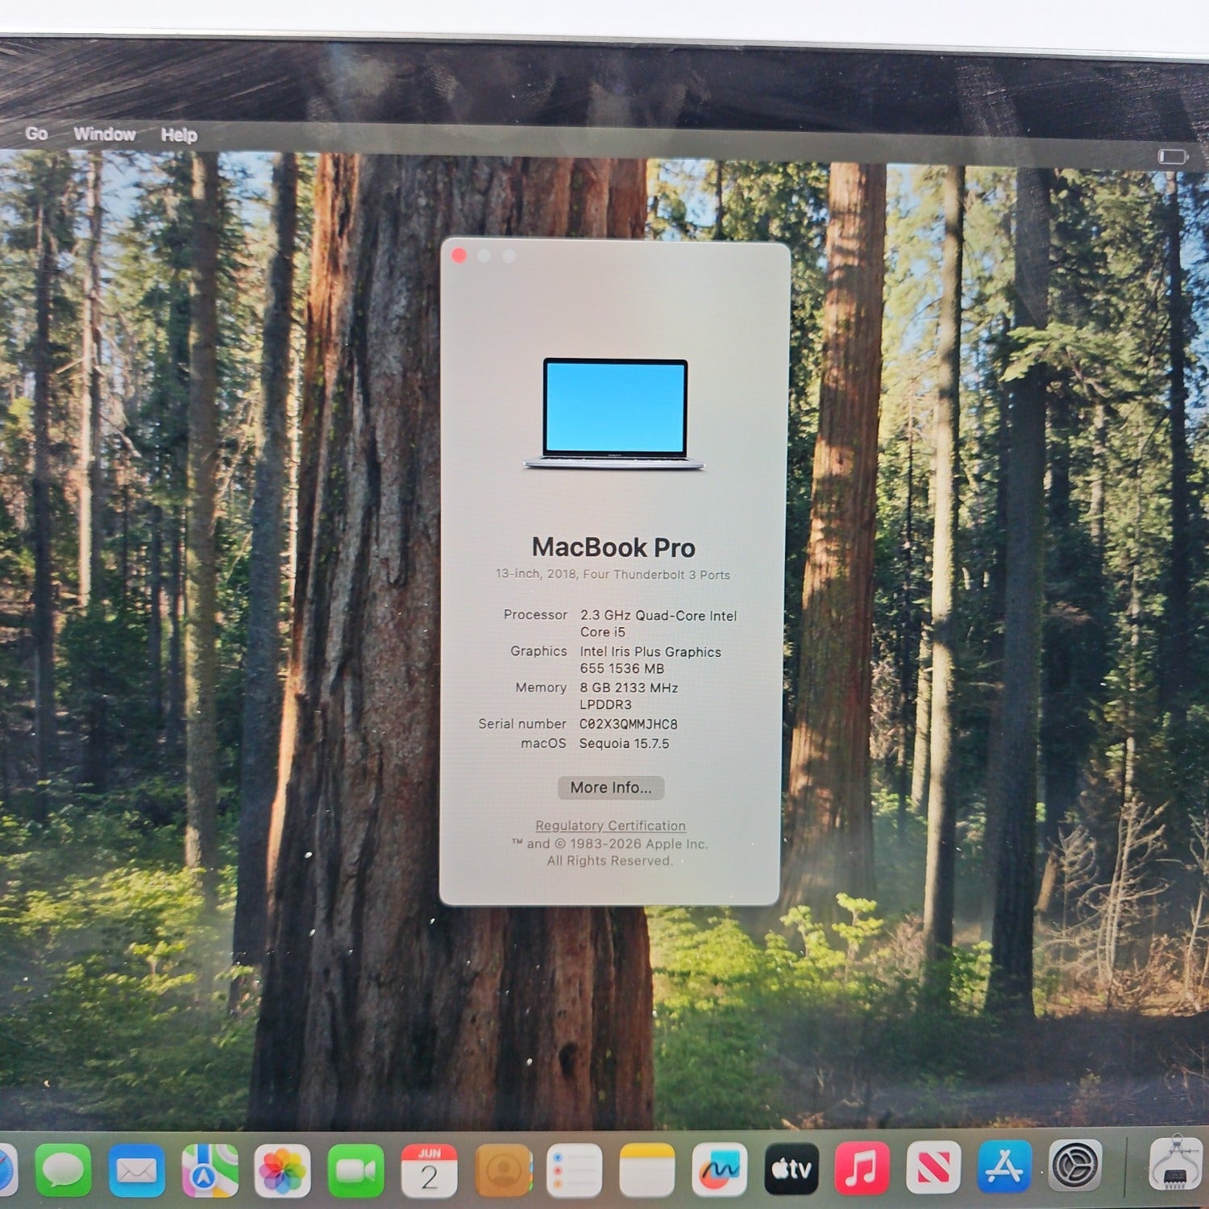The image size is (1209, 1209).
Task: Click the "1983-2026 Apple Inc." copyright text
Action: [638, 844]
